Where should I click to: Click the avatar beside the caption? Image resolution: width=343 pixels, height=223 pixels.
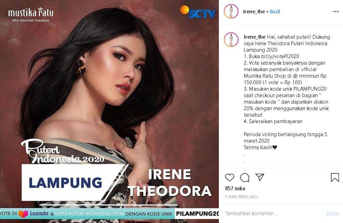pyautogui.click(x=231, y=40)
